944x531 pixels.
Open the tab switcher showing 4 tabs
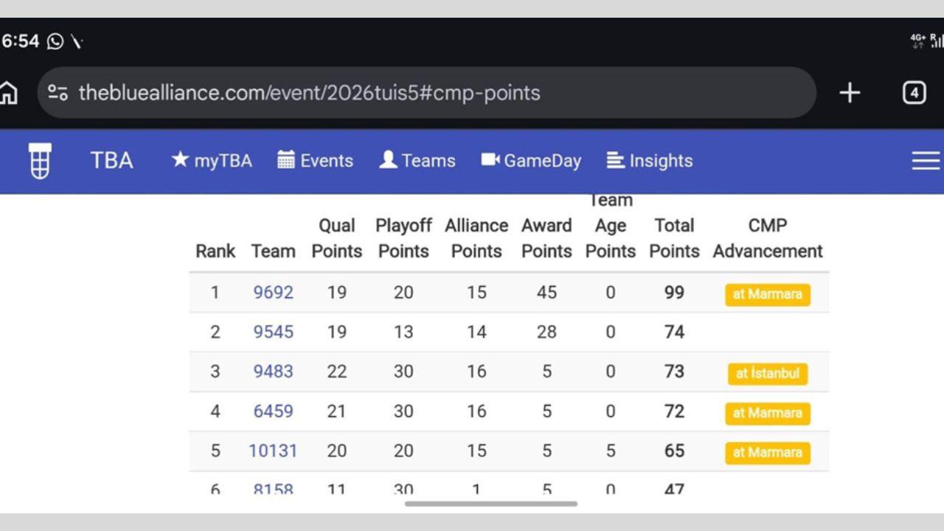(914, 93)
